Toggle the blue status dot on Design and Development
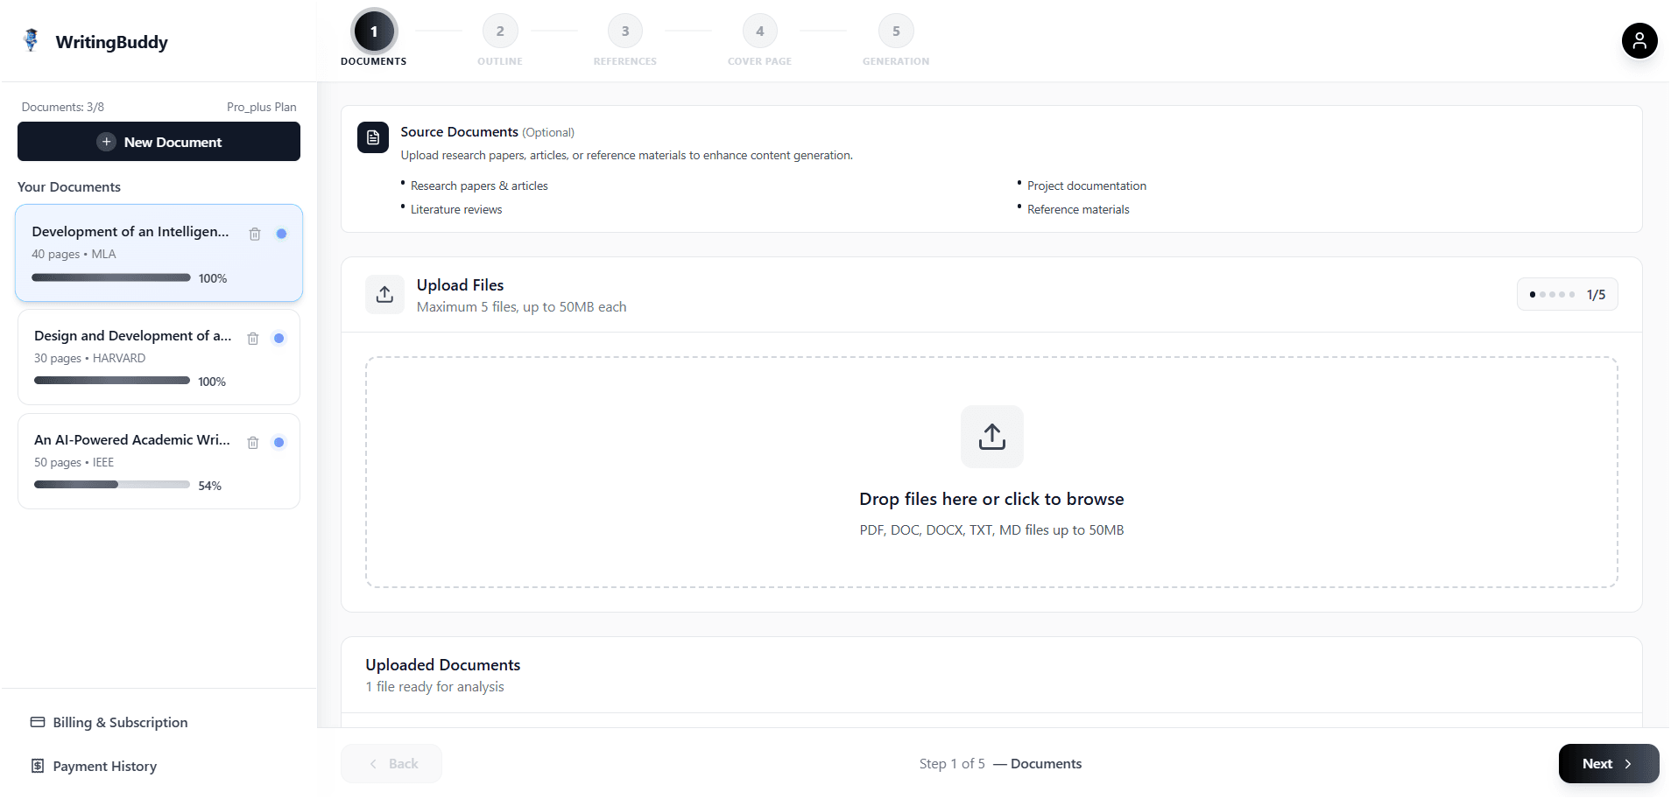Image resolution: width=1671 pixels, height=799 pixels. click(x=279, y=338)
